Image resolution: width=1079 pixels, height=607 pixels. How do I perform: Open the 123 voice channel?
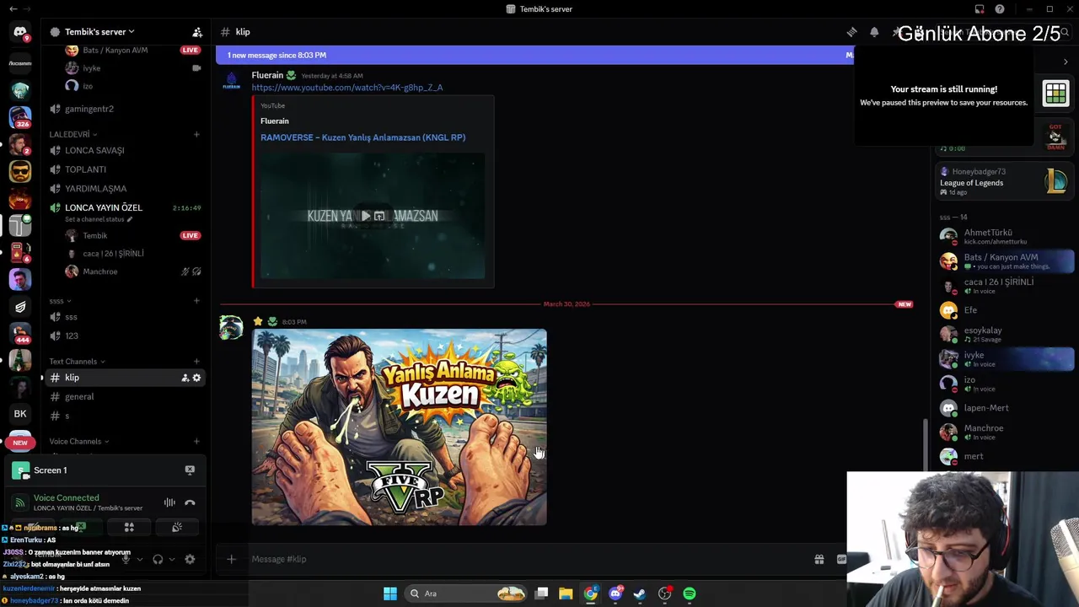(125, 336)
